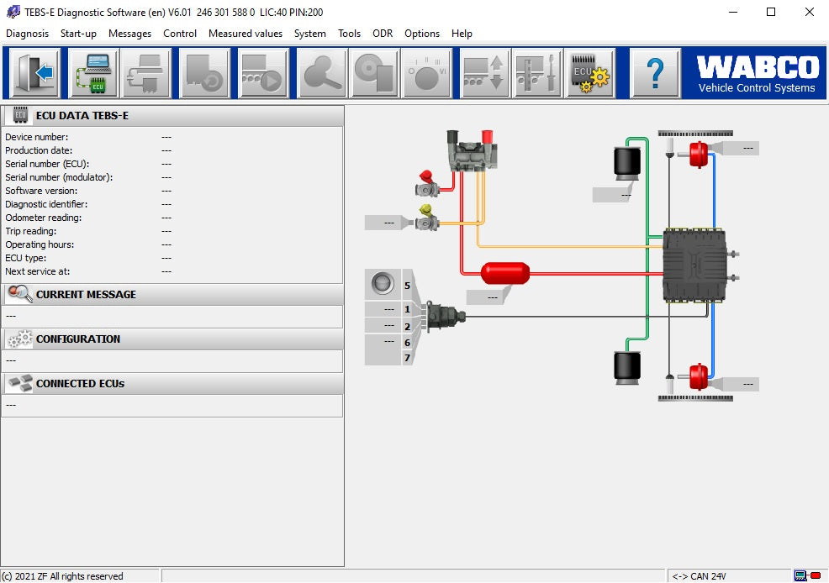The height and width of the screenshot is (583, 829).
Task: Click the round gauge measured values icon
Action: (427, 73)
